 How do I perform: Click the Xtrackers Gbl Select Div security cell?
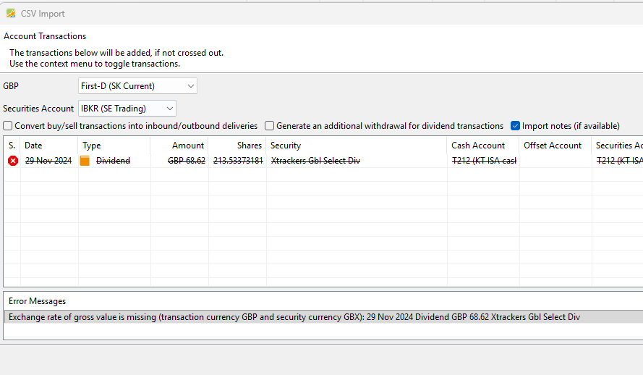pyautogui.click(x=315, y=161)
